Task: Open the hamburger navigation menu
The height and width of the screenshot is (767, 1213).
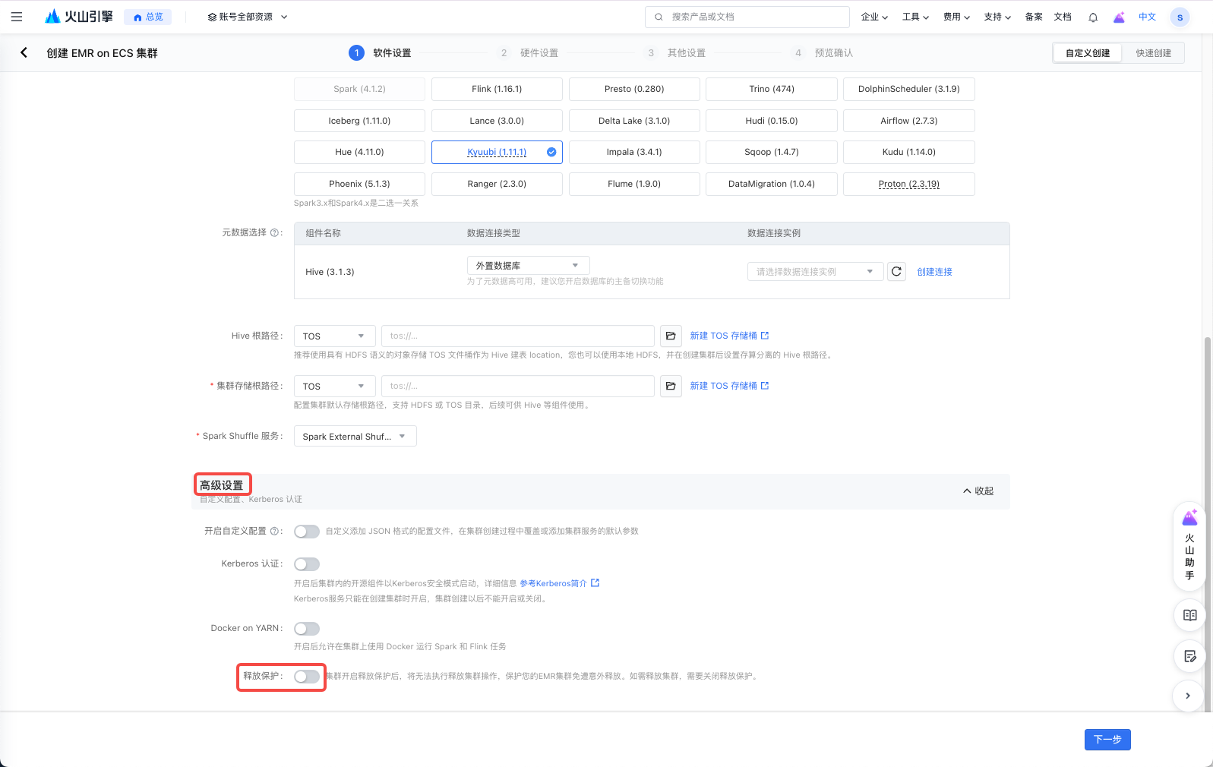Action: tap(17, 17)
